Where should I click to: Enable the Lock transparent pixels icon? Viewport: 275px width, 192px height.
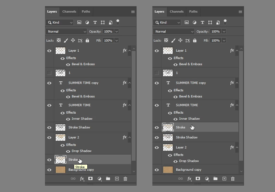tap(59, 40)
